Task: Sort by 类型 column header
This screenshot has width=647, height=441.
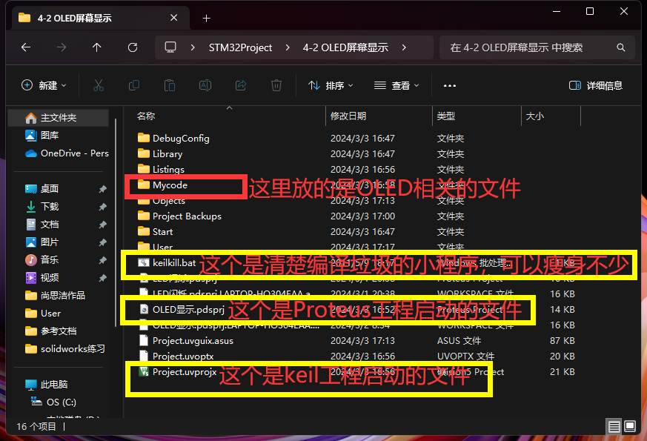Action: (445, 116)
